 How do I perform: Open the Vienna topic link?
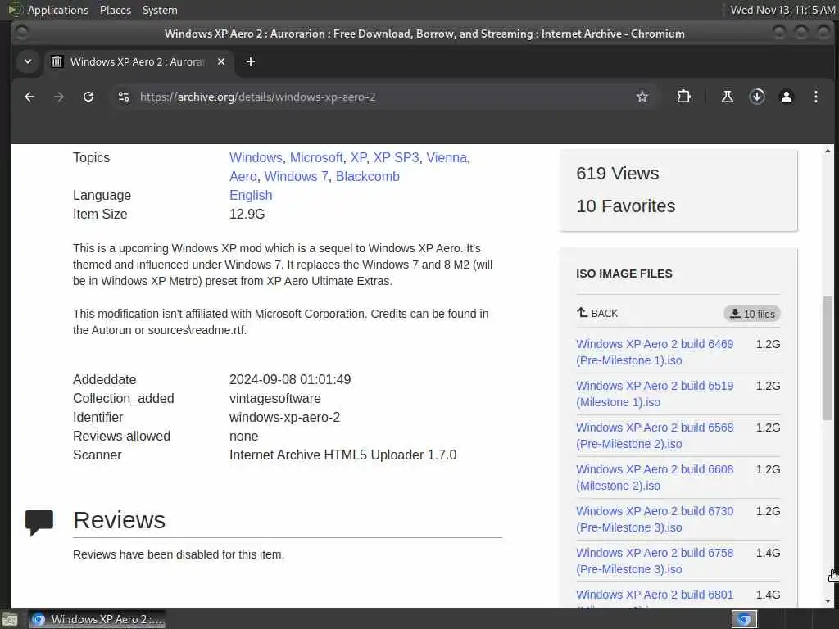(x=447, y=158)
